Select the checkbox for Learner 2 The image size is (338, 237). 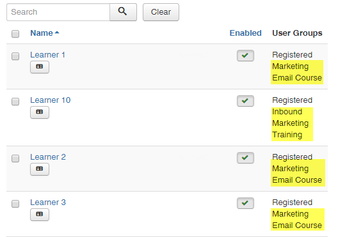tap(15, 158)
